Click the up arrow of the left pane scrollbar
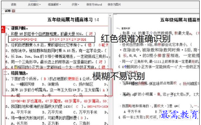The image size is (201, 125). pyautogui.click(x=110, y=16)
